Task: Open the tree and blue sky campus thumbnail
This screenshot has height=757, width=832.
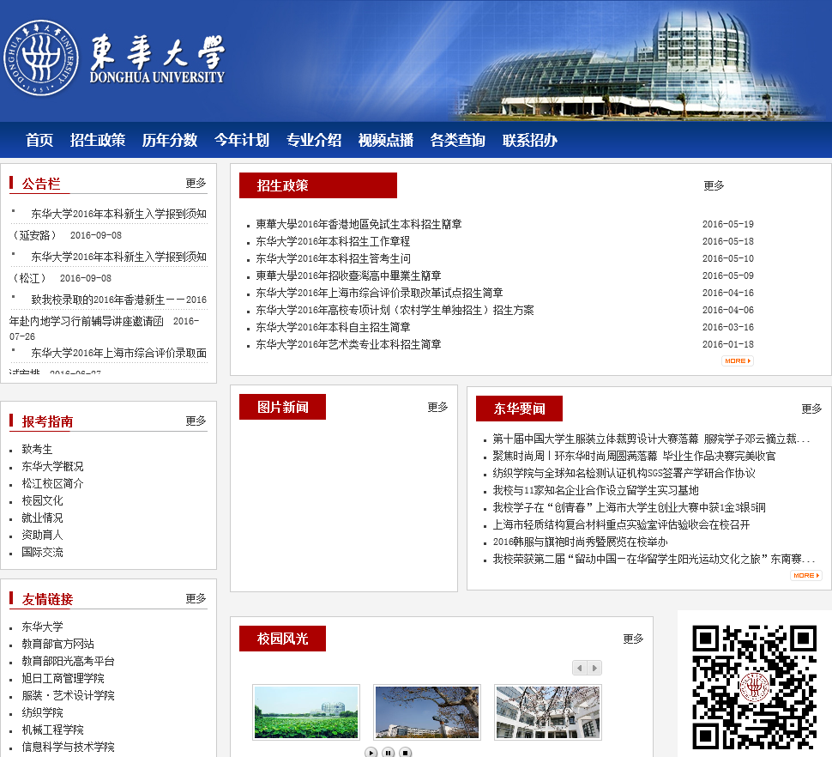Action: tap(427, 712)
